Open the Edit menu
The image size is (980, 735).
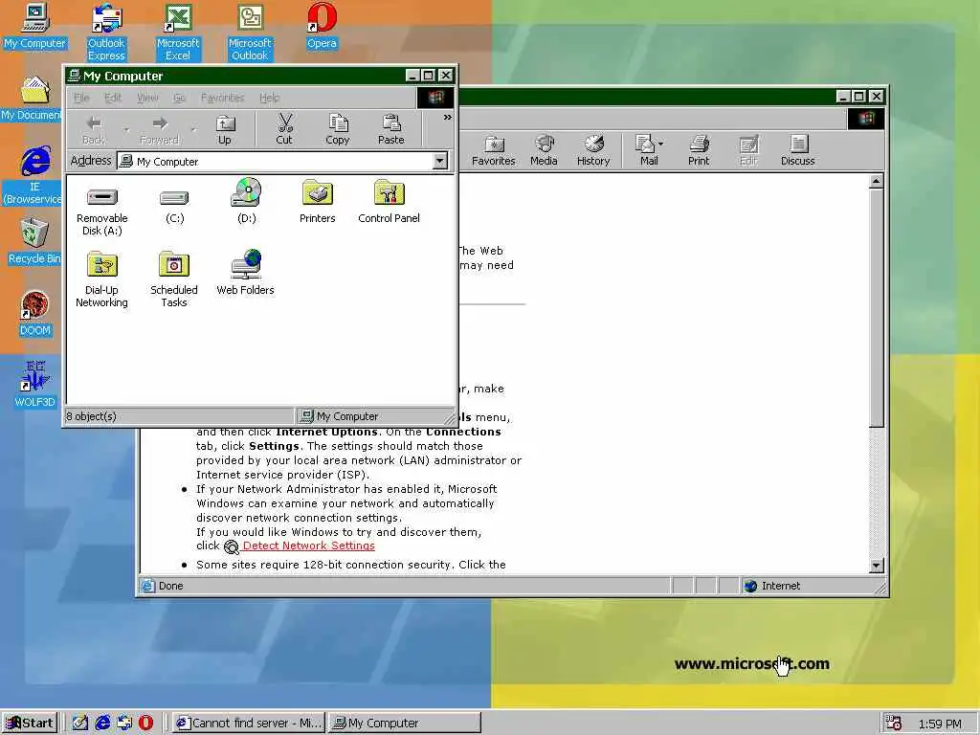click(x=113, y=98)
